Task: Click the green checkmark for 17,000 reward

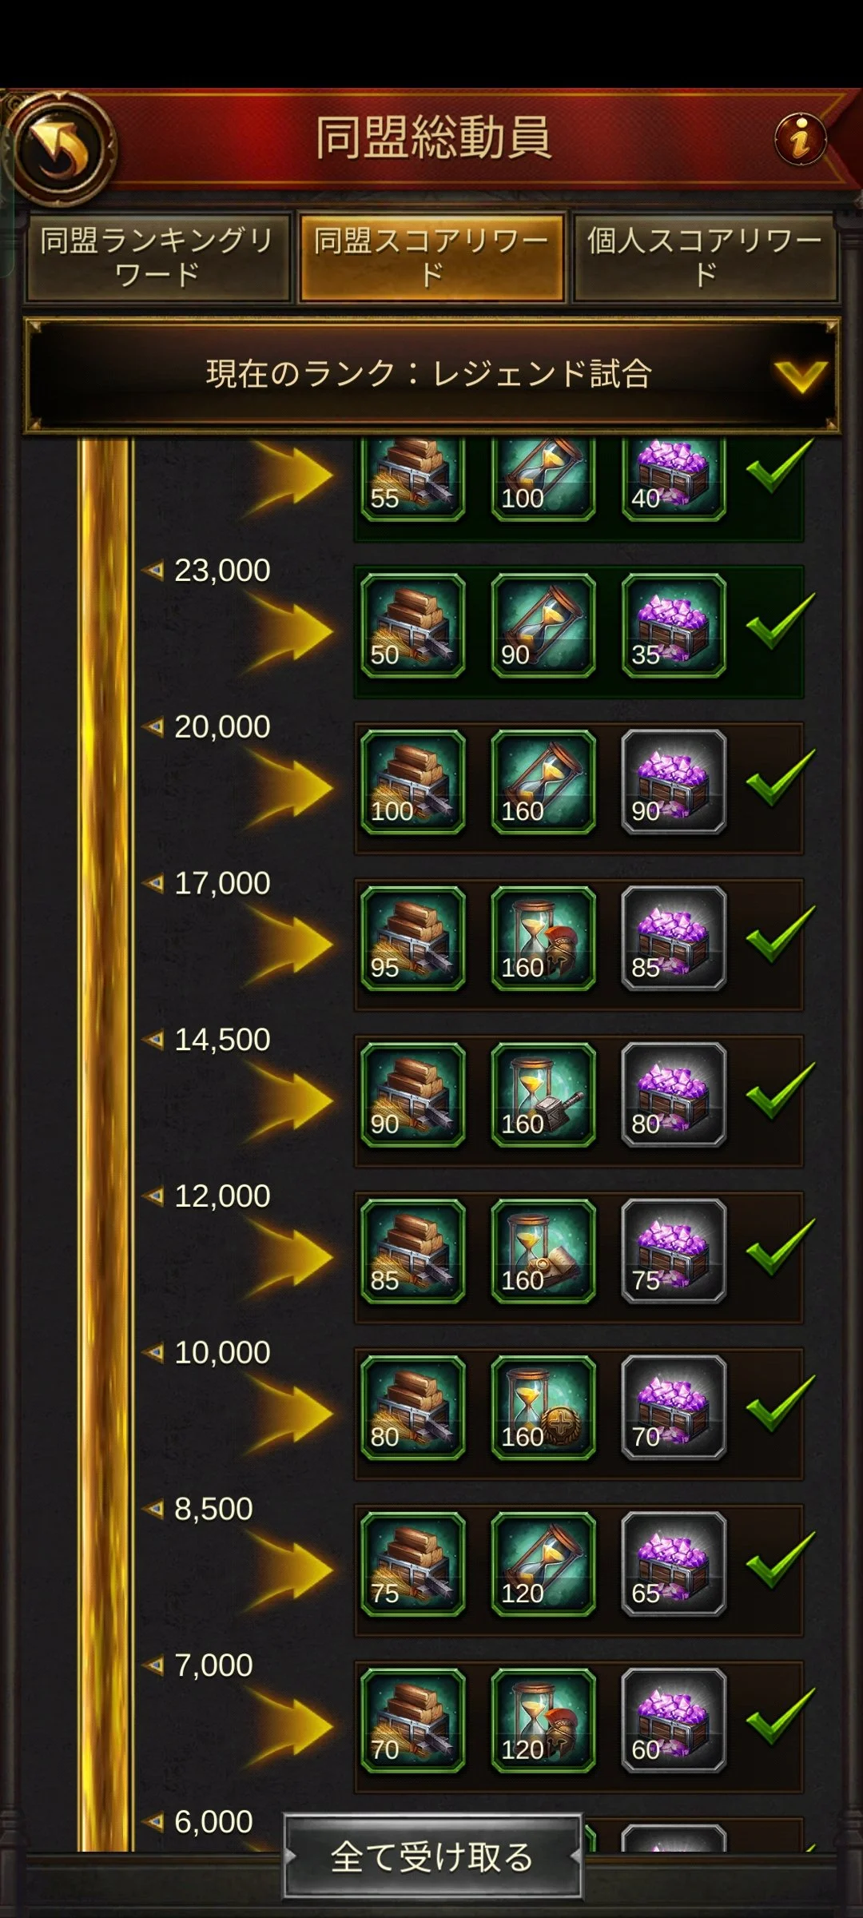Action: (780, 933)
